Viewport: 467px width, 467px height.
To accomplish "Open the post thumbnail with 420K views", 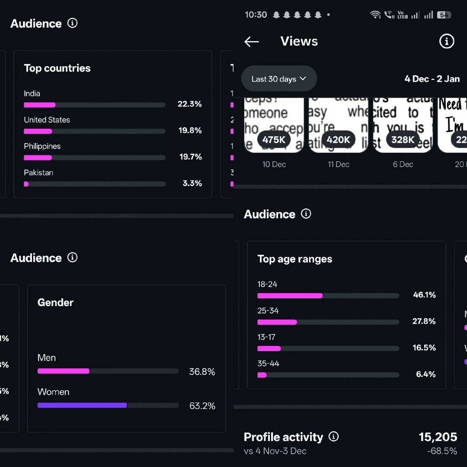I will [x=338, y=125].
